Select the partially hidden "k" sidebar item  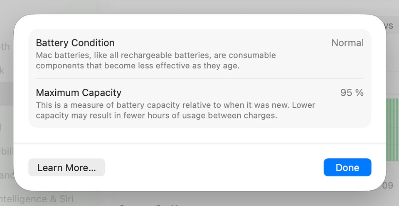click(x=2, y=70)
